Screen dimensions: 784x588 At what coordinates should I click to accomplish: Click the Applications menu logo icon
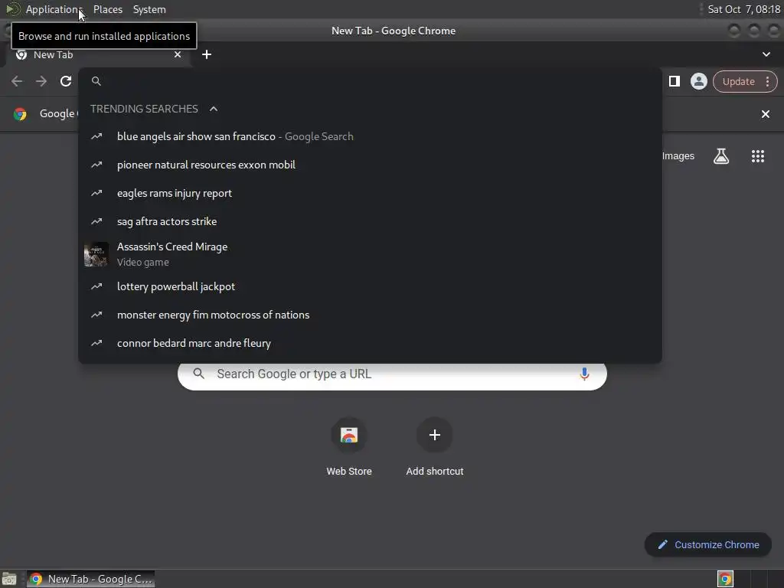coord(12,9)
